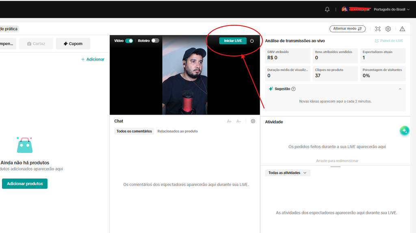This screenshot has width=416, height=233.
Task: Click the Chat heading
Action: click(119, 121)
